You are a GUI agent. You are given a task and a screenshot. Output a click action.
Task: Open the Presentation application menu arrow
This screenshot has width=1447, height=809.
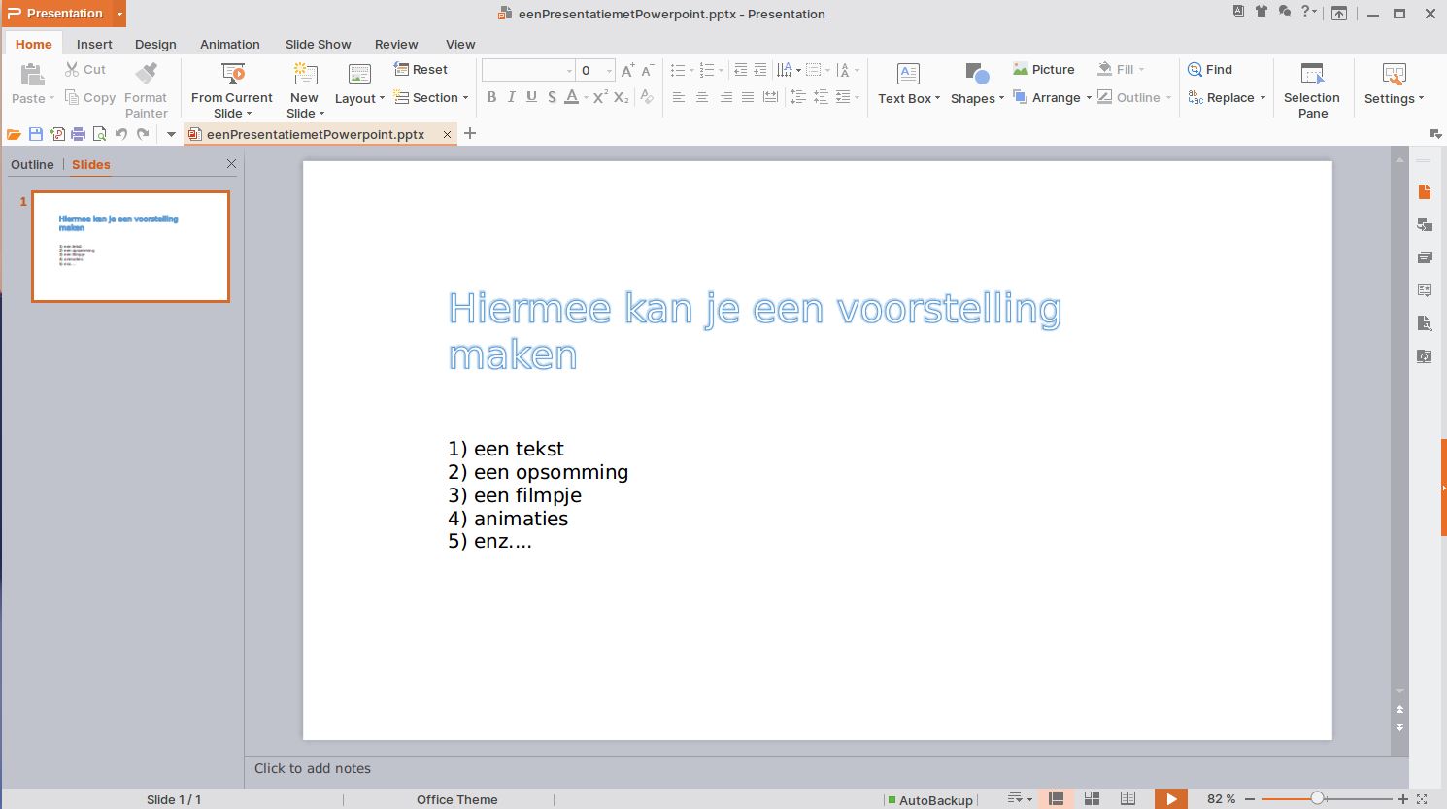point(120,14)
